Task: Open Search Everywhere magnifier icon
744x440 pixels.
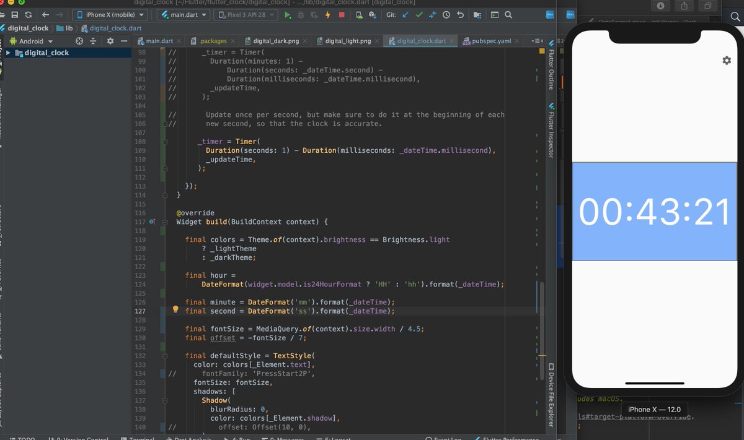Action: click(x=508, y=14)
